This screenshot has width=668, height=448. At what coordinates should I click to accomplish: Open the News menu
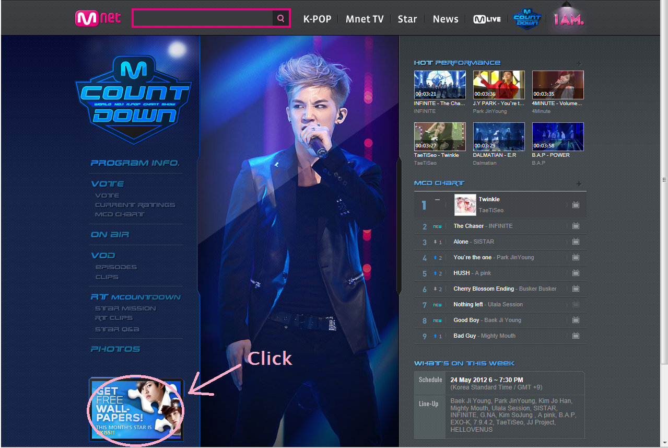pos(446,19)
